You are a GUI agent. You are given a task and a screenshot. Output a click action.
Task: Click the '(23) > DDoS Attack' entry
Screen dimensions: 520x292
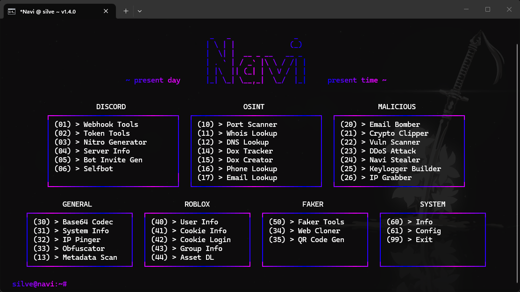point(378,151)
